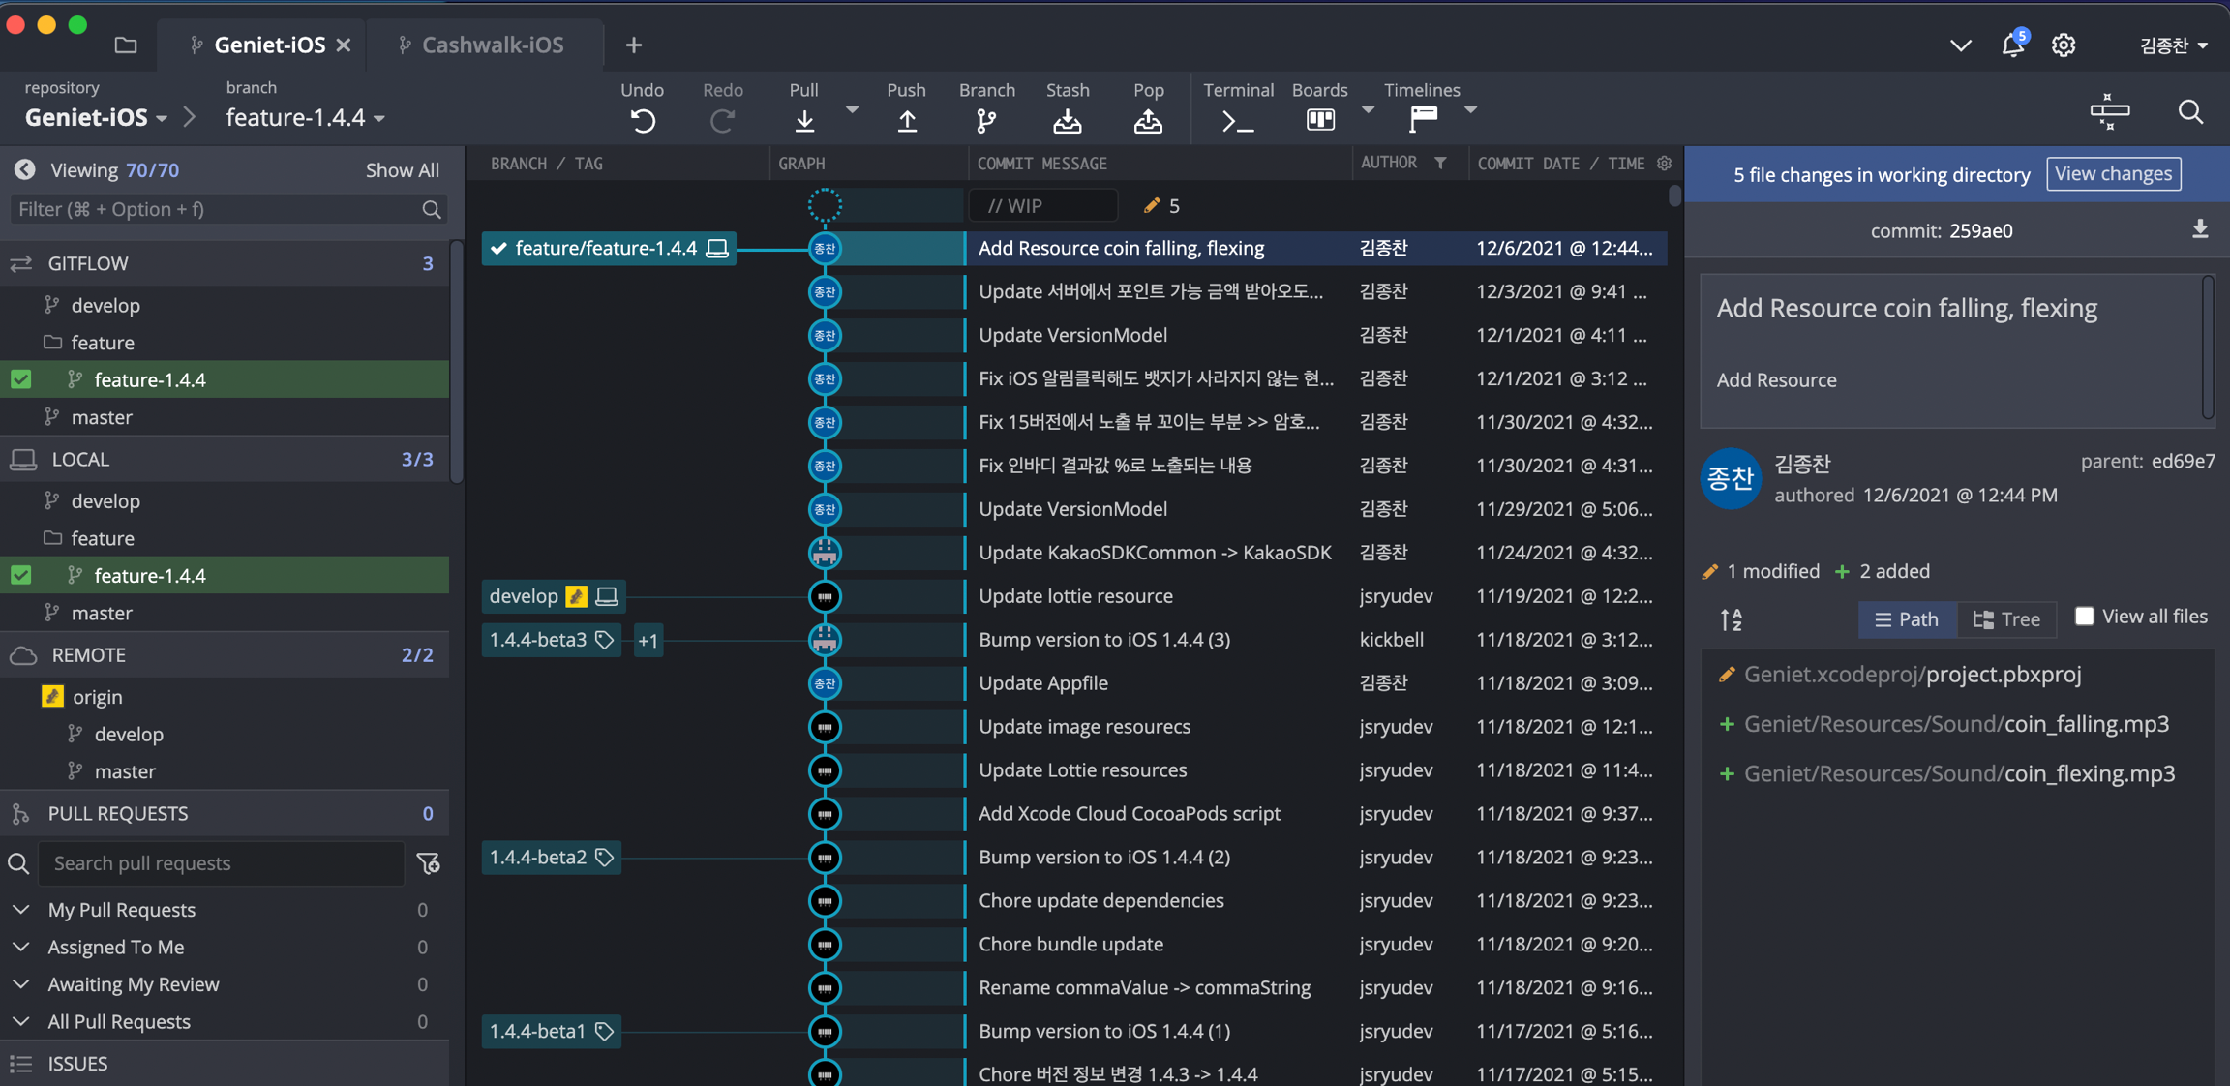Screen dimensions: 2230x1086
Task: Click the Stash icon in toolbar
Action: coord(1067,120)
